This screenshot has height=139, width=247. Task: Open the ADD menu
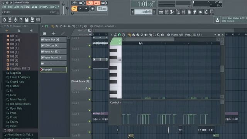click(x=16, y=7)
